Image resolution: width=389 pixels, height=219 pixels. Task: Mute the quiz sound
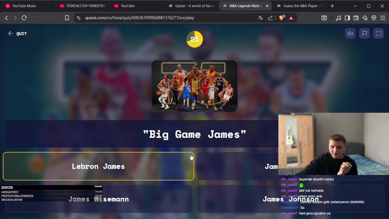click(x=350, y=33)
